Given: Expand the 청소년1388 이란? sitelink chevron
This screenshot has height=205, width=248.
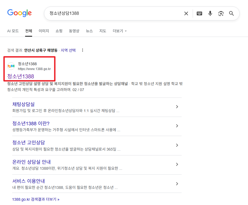Looking at the screenshot, I should pos(177,126).
